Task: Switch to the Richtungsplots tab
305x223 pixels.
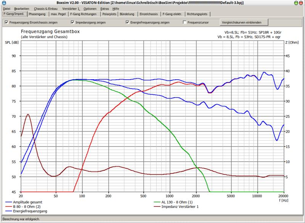Action: [x=197, y=14]
